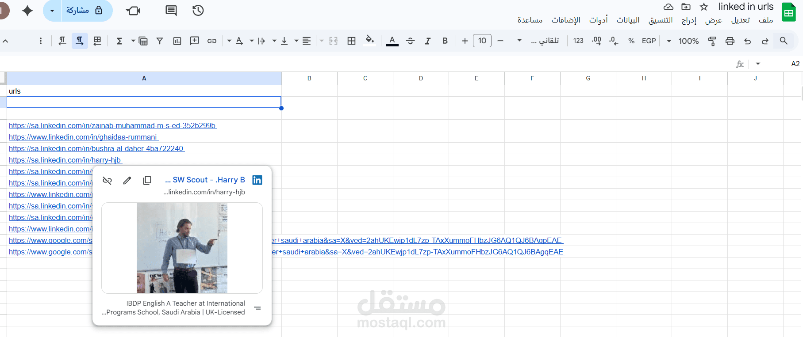Open the Gemini sparkle icon
Viewport: 803px width, 337px height.
(x=27, y=11)
